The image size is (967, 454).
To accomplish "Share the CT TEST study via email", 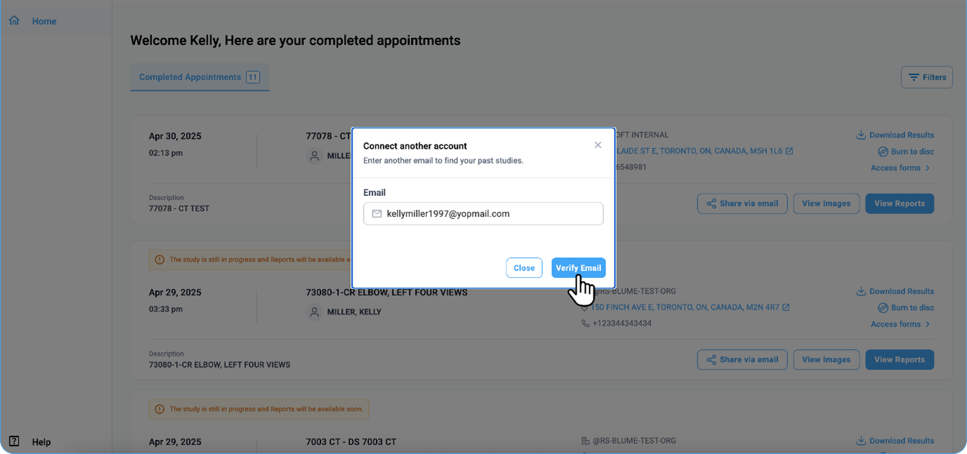I will [742, 203].
